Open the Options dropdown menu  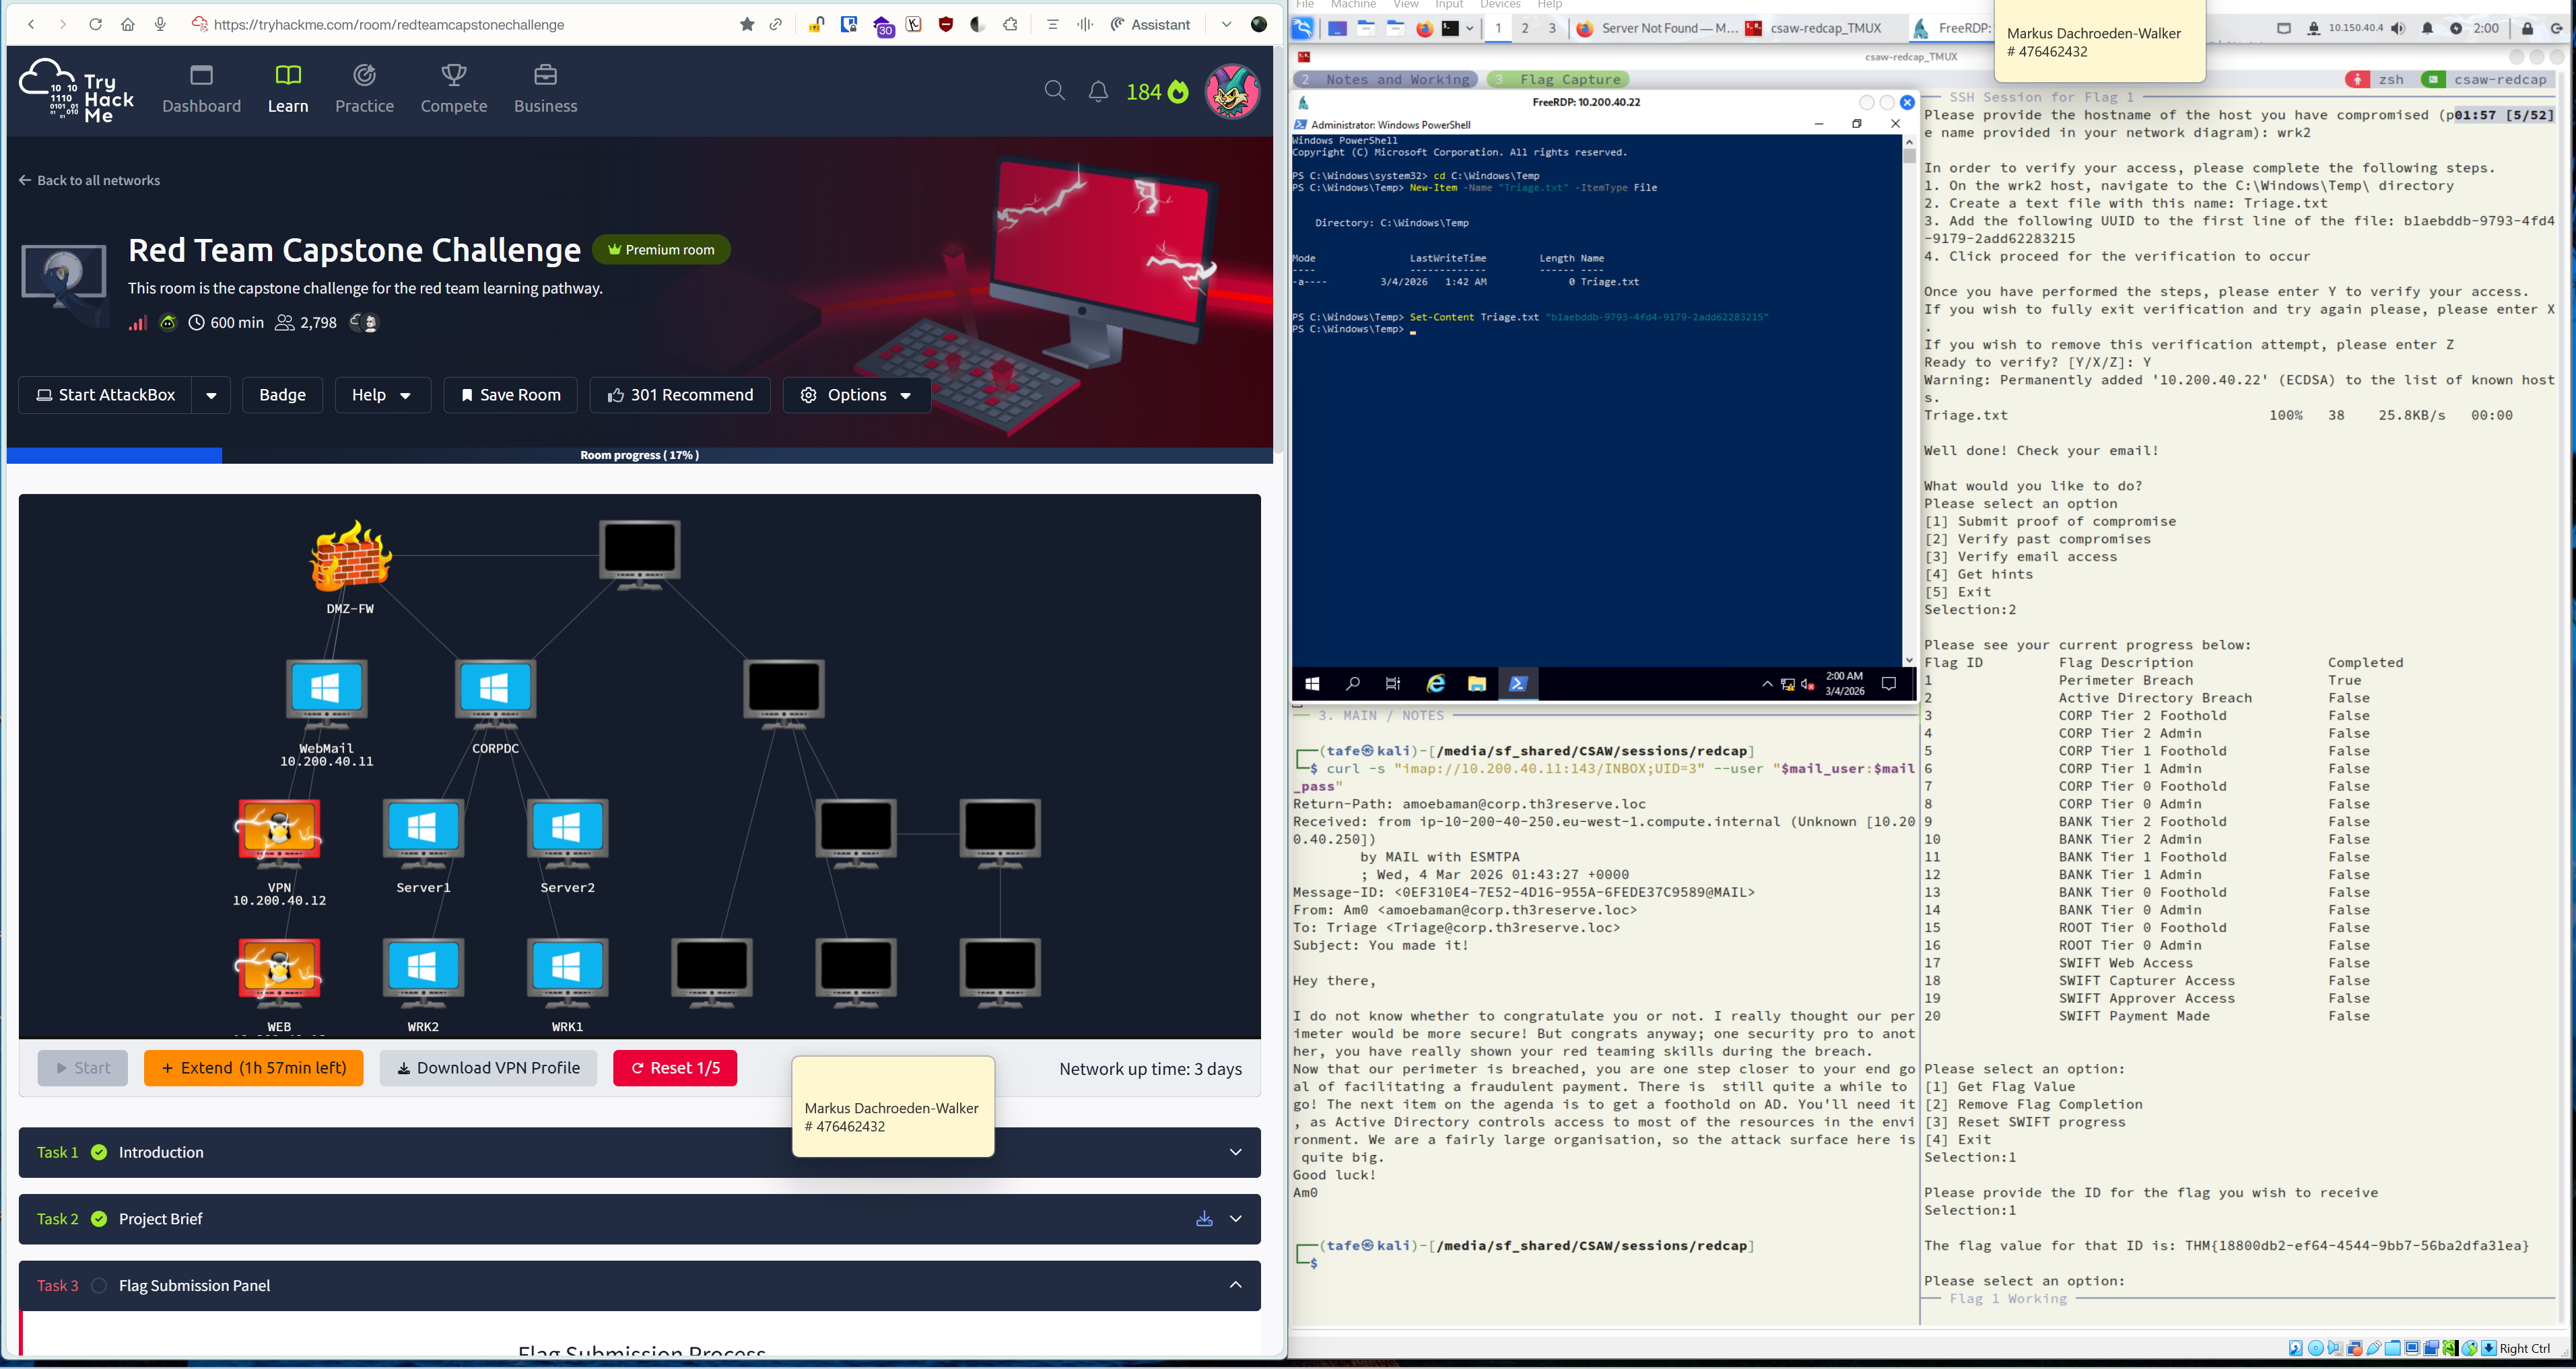[x=857, y=395]
